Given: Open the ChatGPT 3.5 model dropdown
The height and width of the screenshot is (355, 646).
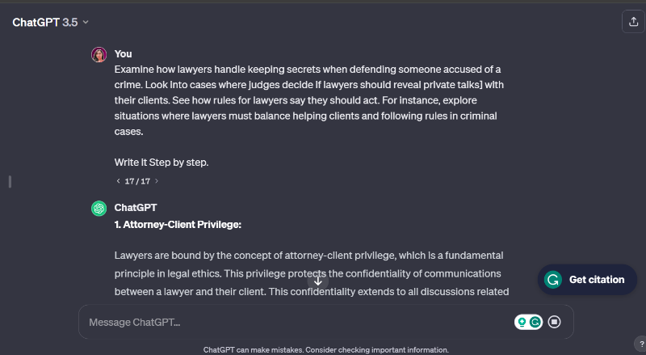Looking at the screenshot, I should tap(50, 23).
